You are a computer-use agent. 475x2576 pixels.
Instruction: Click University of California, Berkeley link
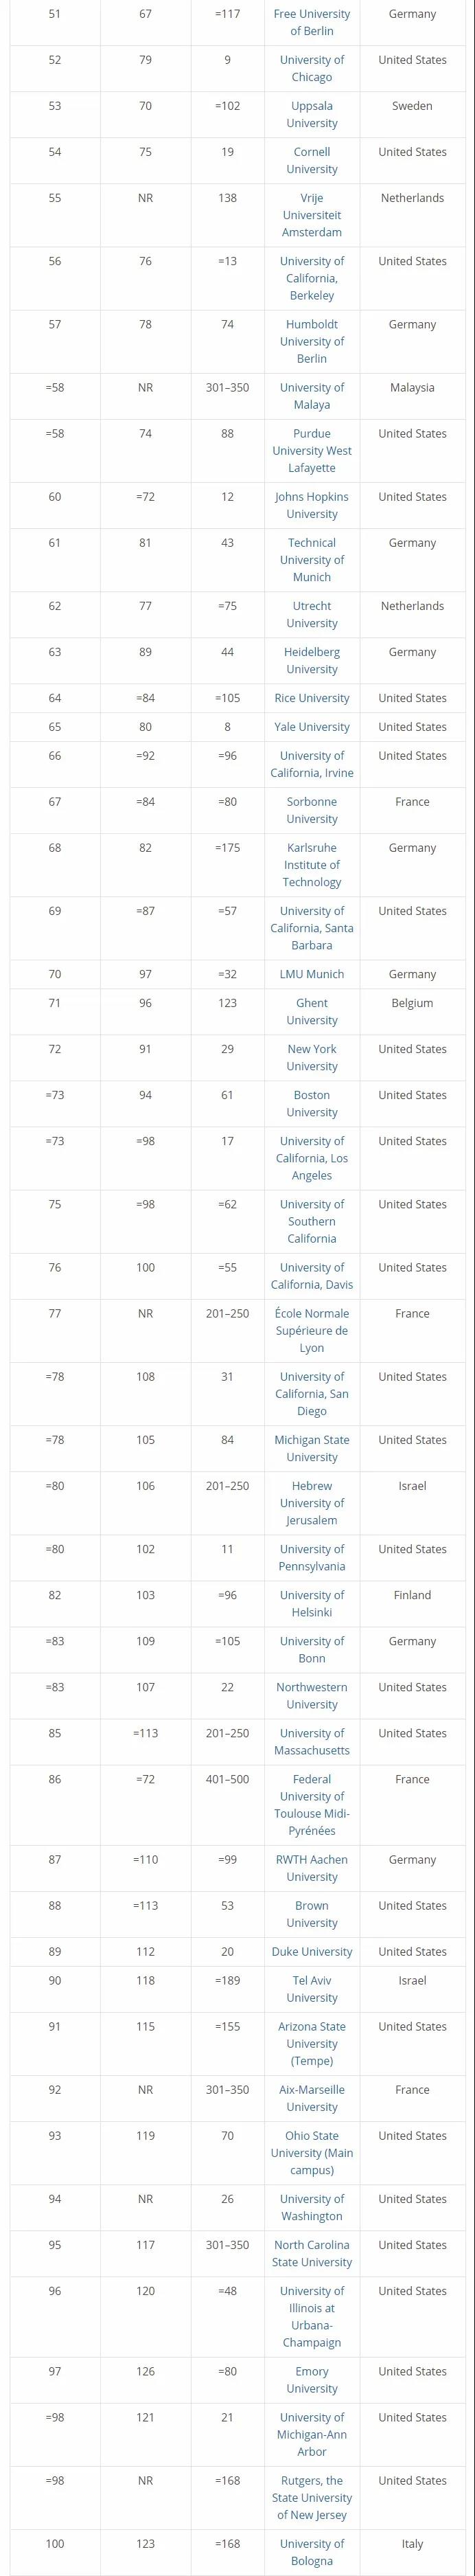tap(312, 278)
